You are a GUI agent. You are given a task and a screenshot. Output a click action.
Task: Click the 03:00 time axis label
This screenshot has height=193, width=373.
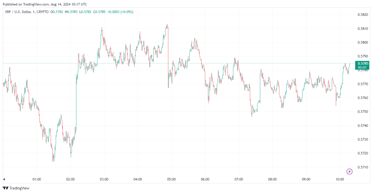tap(104, 179)
